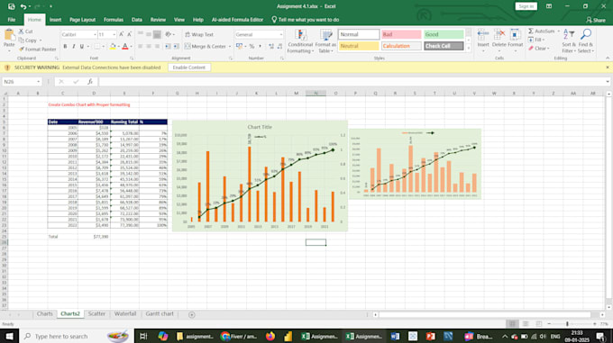
Task: Click Enable Content in security warning
Action: (188, 68)
